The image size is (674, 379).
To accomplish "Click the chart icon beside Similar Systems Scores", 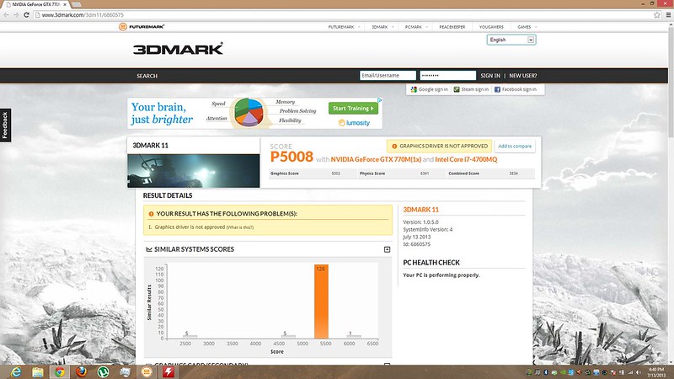I will [x=149, y=249].
